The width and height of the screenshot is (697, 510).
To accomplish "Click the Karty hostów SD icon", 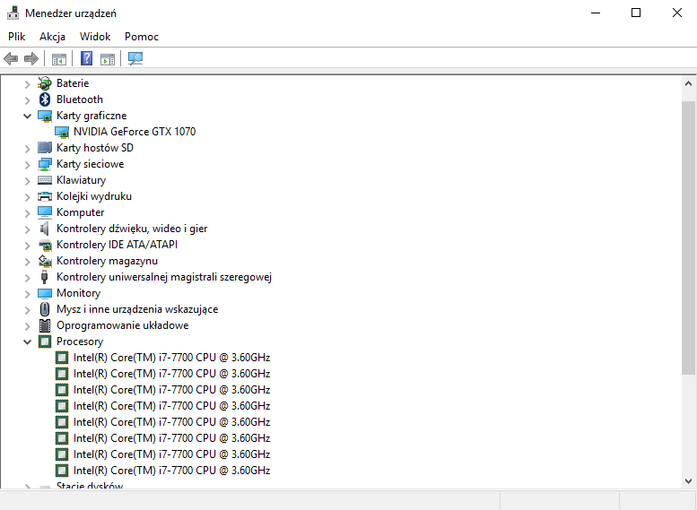I will click(45, 148).
